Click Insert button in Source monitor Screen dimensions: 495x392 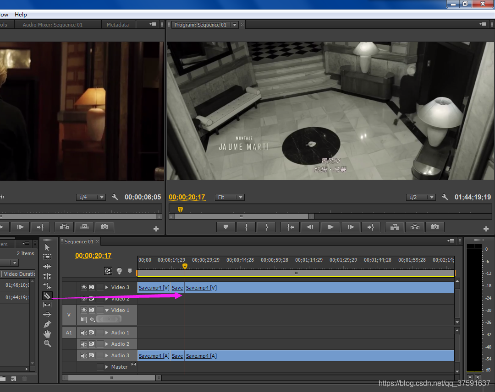(64, 227)
